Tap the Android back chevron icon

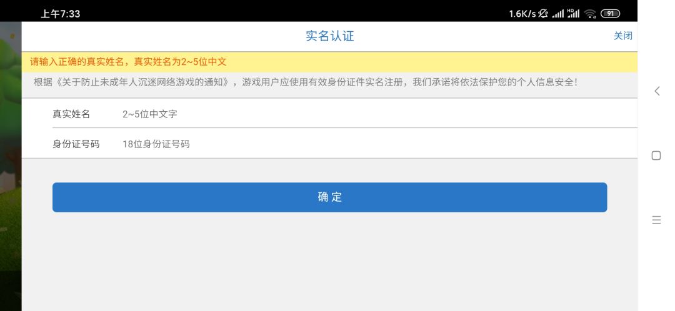(x=657, y=91)
